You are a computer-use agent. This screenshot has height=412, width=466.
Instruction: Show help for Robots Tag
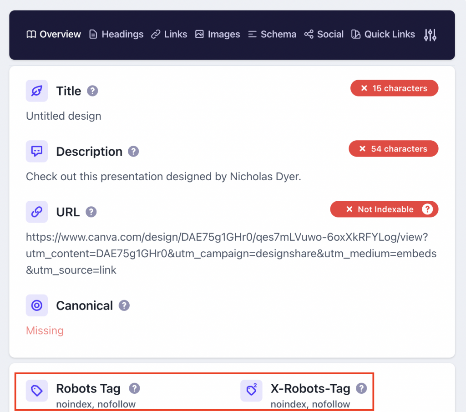[134, 388]
